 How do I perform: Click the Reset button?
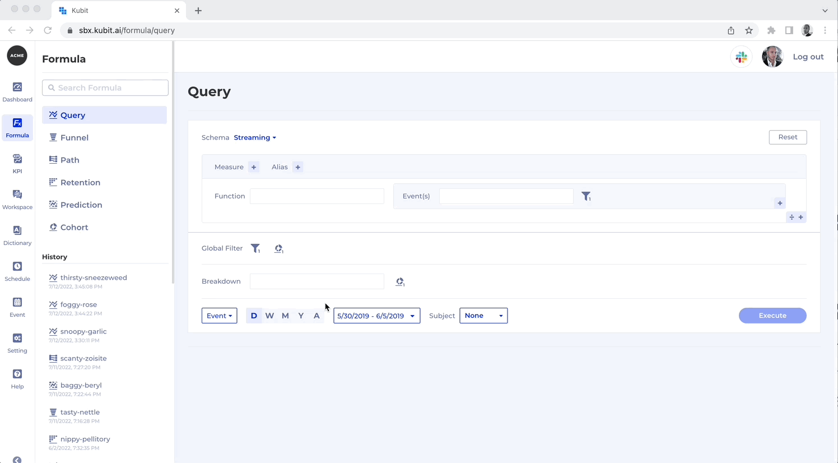788,137
